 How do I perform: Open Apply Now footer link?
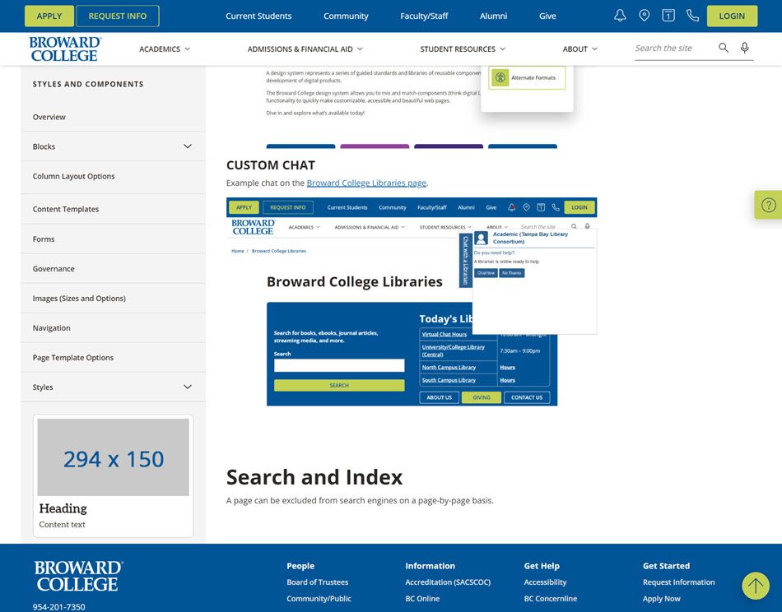661,599
